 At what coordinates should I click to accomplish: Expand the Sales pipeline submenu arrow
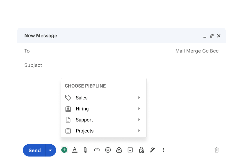[139, 98]
